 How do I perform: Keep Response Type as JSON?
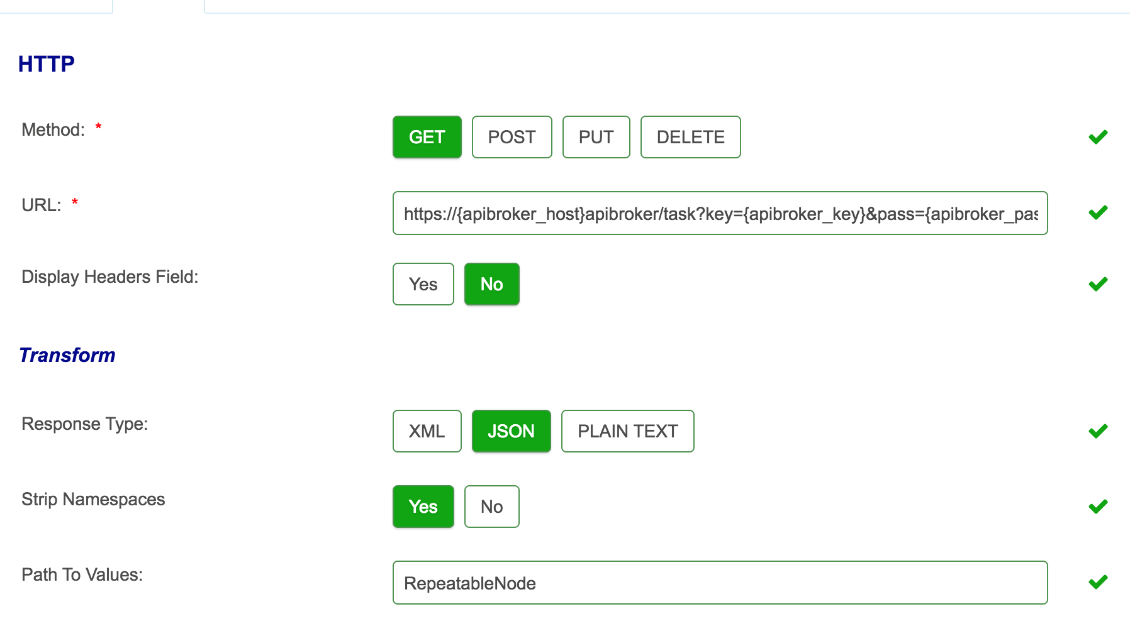click(511, 431)
